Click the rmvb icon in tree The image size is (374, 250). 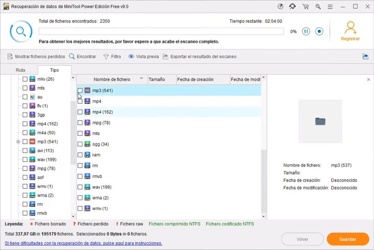click(32, 213)
